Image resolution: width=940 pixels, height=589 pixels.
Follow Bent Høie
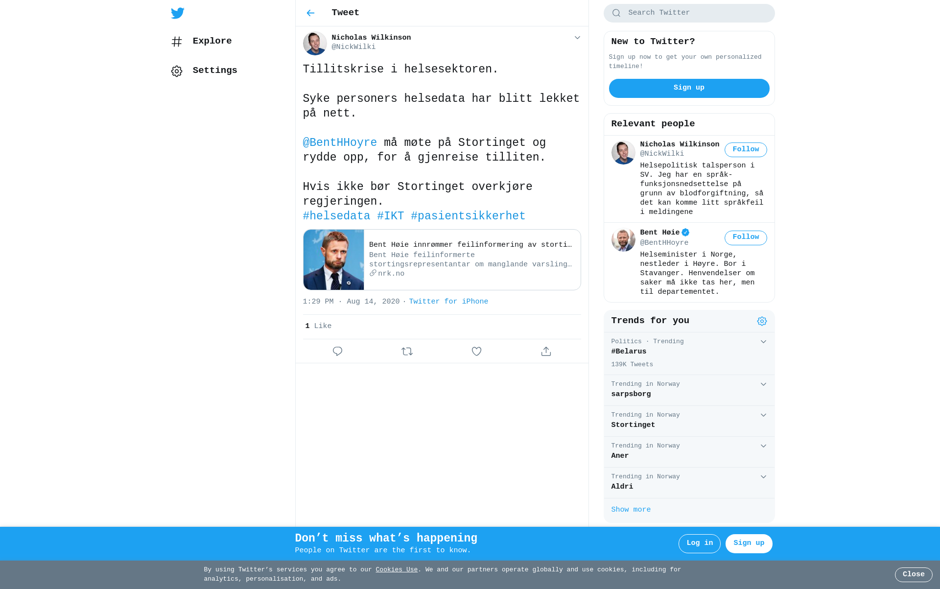coord(746,237)
